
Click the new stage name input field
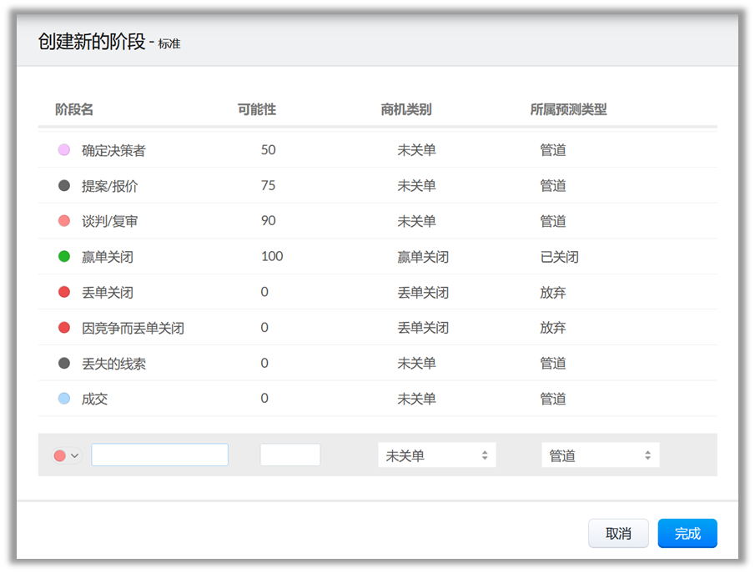(159, 455)
